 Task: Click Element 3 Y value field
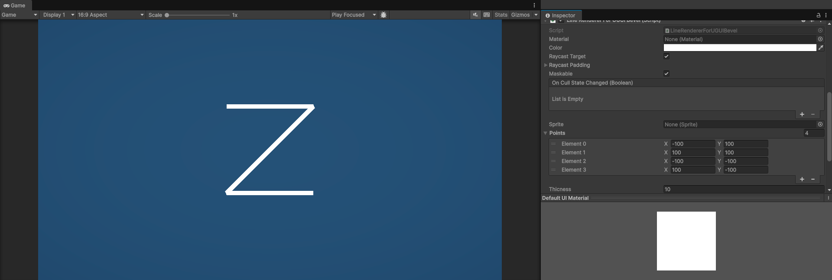[746, 170]
